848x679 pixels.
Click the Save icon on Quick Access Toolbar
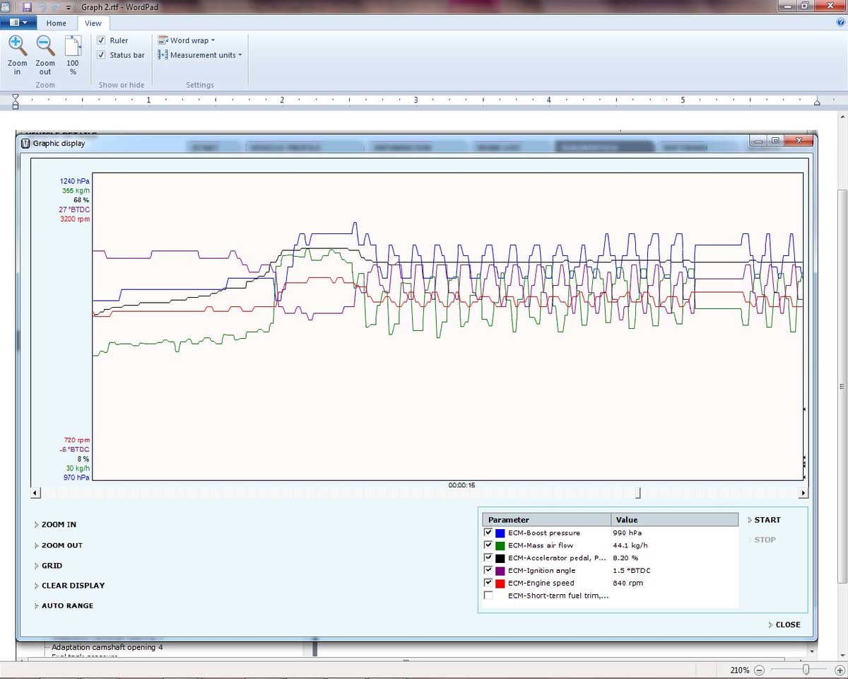tap(26, 6)
